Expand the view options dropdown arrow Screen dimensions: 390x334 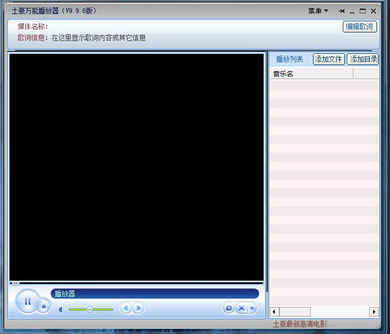point(252,308)
